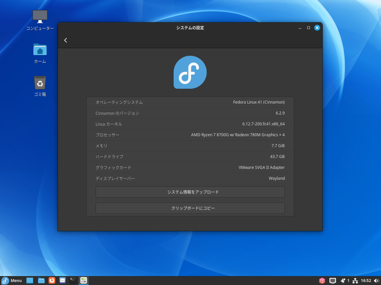Screen dimensions: 381x285
Task: Click the システム情報をアップロード button
Action: (190, 192)
